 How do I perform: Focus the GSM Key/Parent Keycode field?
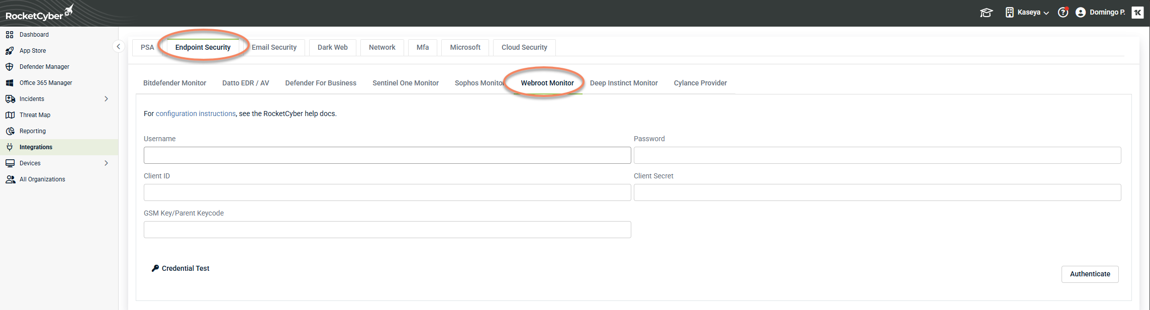[x=387, y=230]
